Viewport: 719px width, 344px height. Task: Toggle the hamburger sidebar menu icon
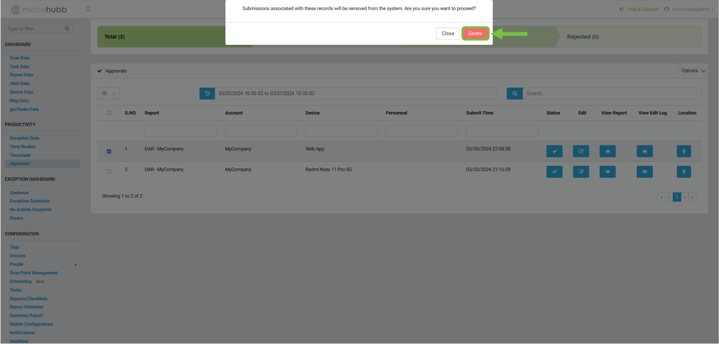(89, 9)
